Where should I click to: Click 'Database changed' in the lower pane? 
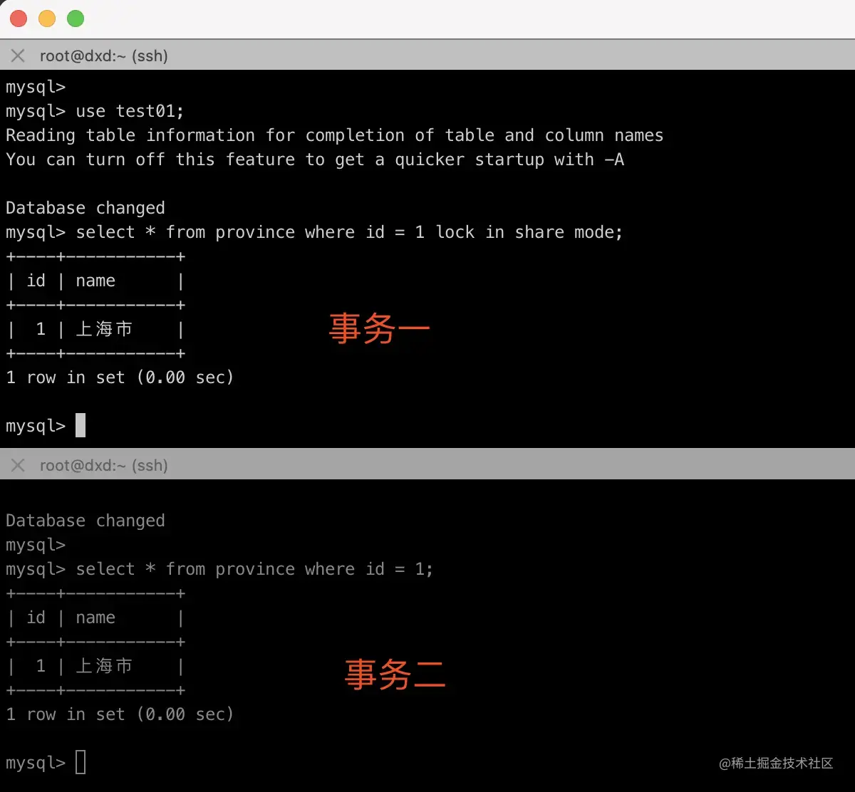tap(85, 521)
